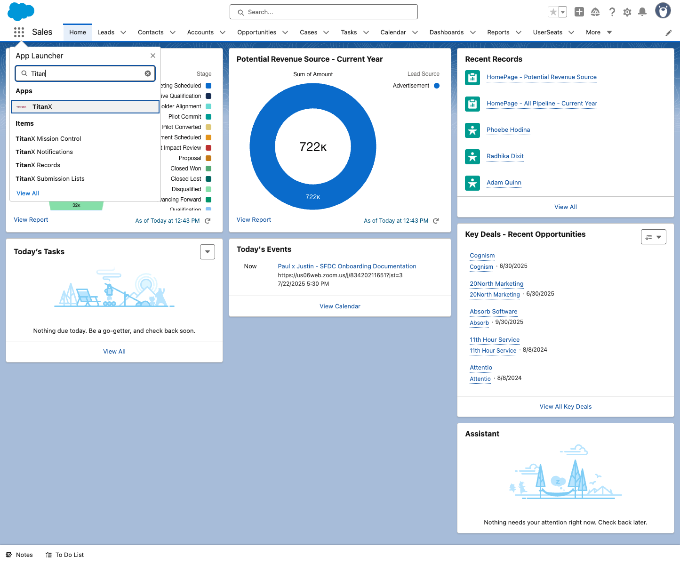The height and width of the screenshot is (564, 680).
Task: Click View All Key Deals
Action: (x=566, y=407)
